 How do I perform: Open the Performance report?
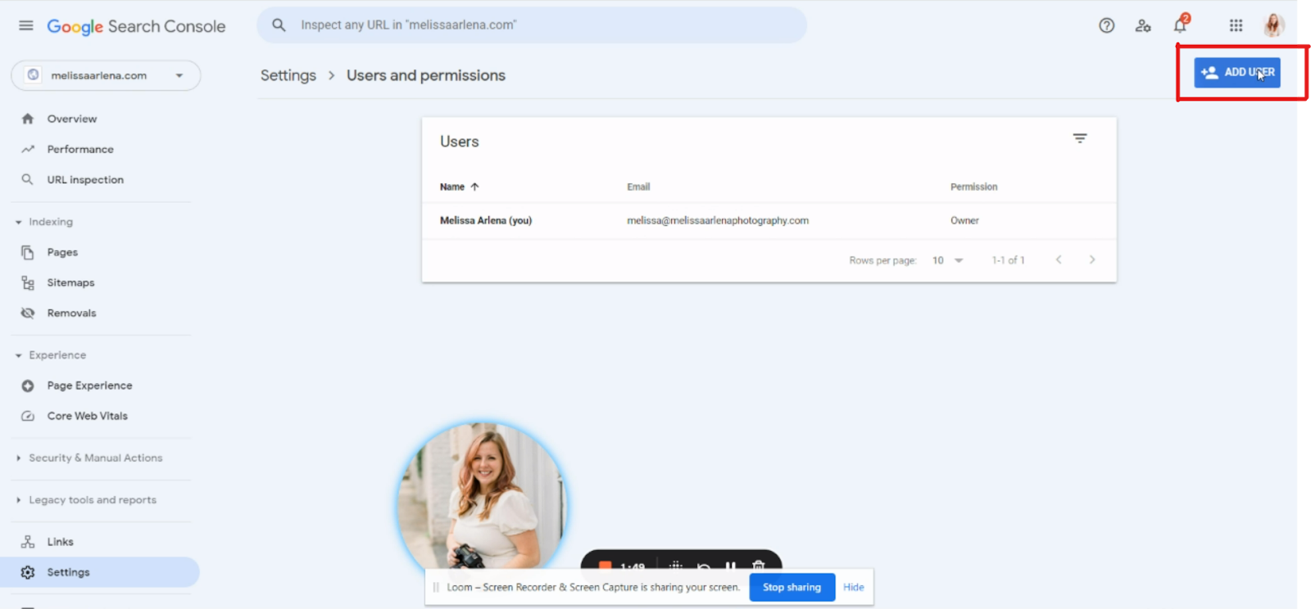pyautogui.click(x=80, y=149)
